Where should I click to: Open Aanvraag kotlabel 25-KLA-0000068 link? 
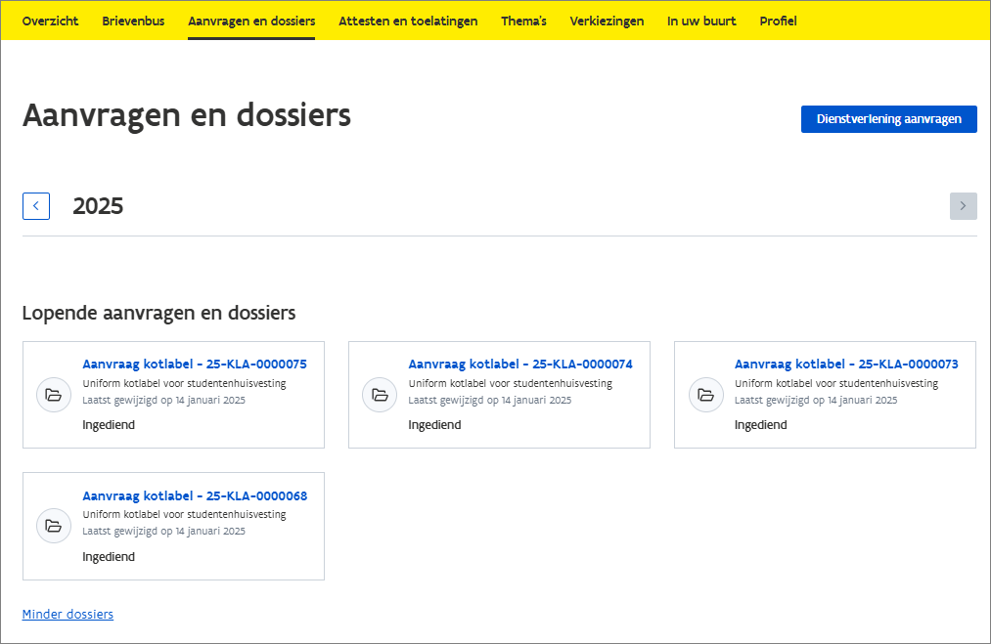[x=195, y=495]
